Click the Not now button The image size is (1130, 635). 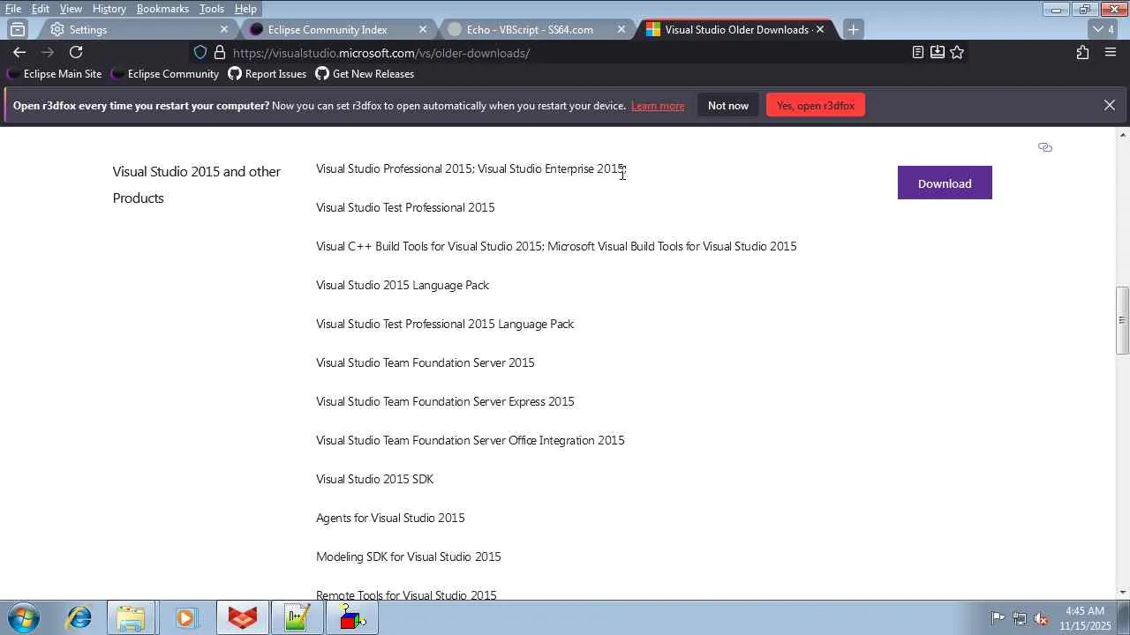click(728, 106)
